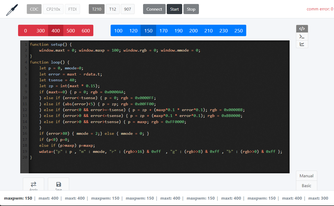Click the comm error counter text
This screenshot has height=206, width=334.
point(320,9)
